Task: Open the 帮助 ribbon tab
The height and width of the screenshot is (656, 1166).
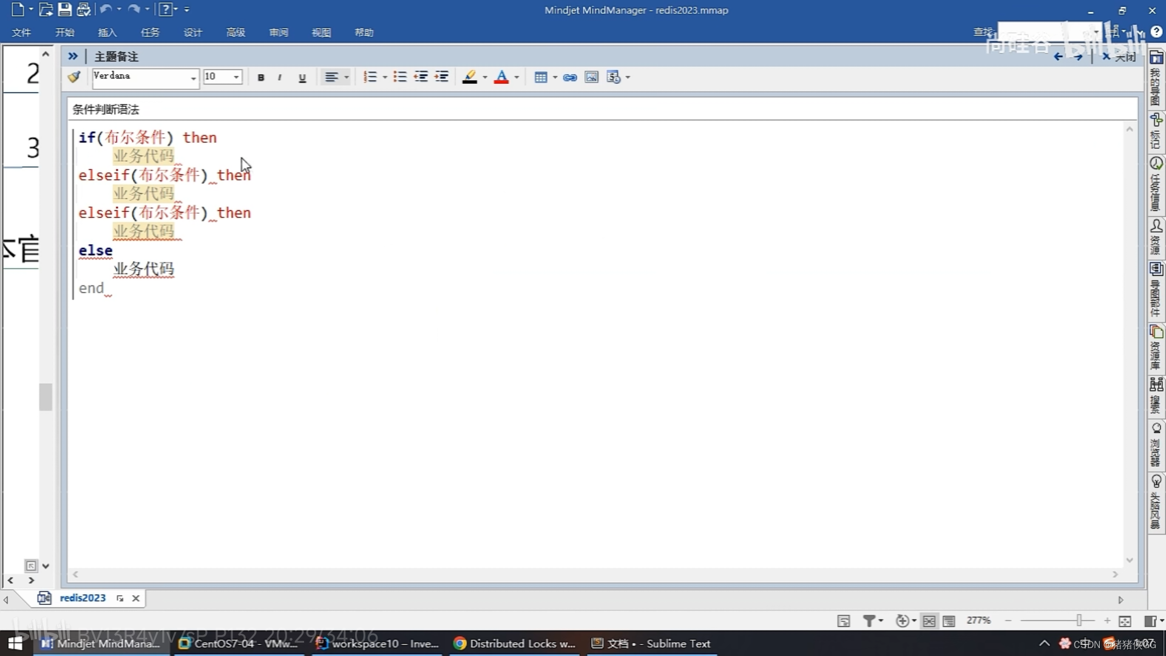Action: coord(364,32)
